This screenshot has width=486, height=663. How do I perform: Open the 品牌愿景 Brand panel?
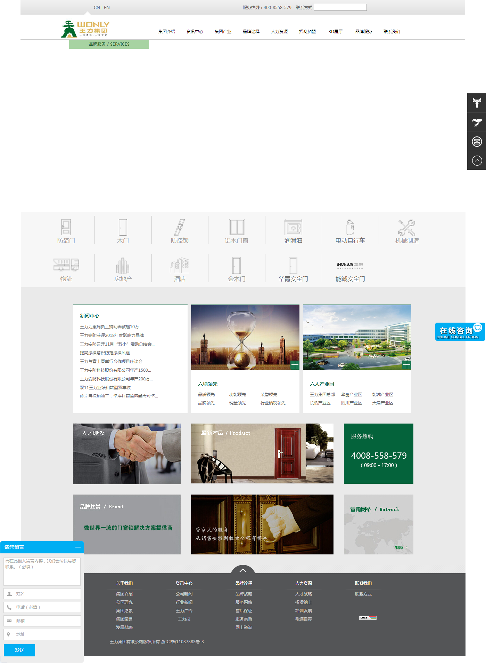pos(127,524)
